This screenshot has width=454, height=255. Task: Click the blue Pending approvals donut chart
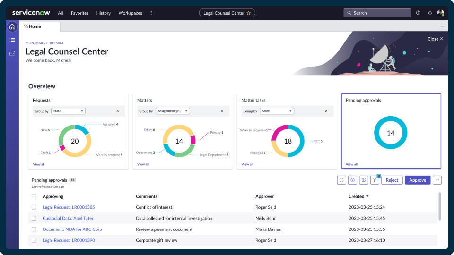(x=391, y=133)
